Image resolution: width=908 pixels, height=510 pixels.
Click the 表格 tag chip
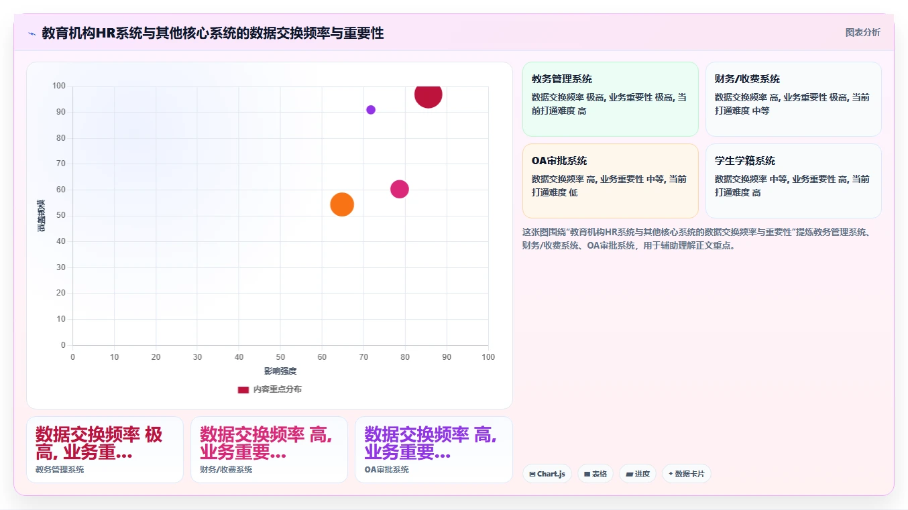[x=595, y=474]
